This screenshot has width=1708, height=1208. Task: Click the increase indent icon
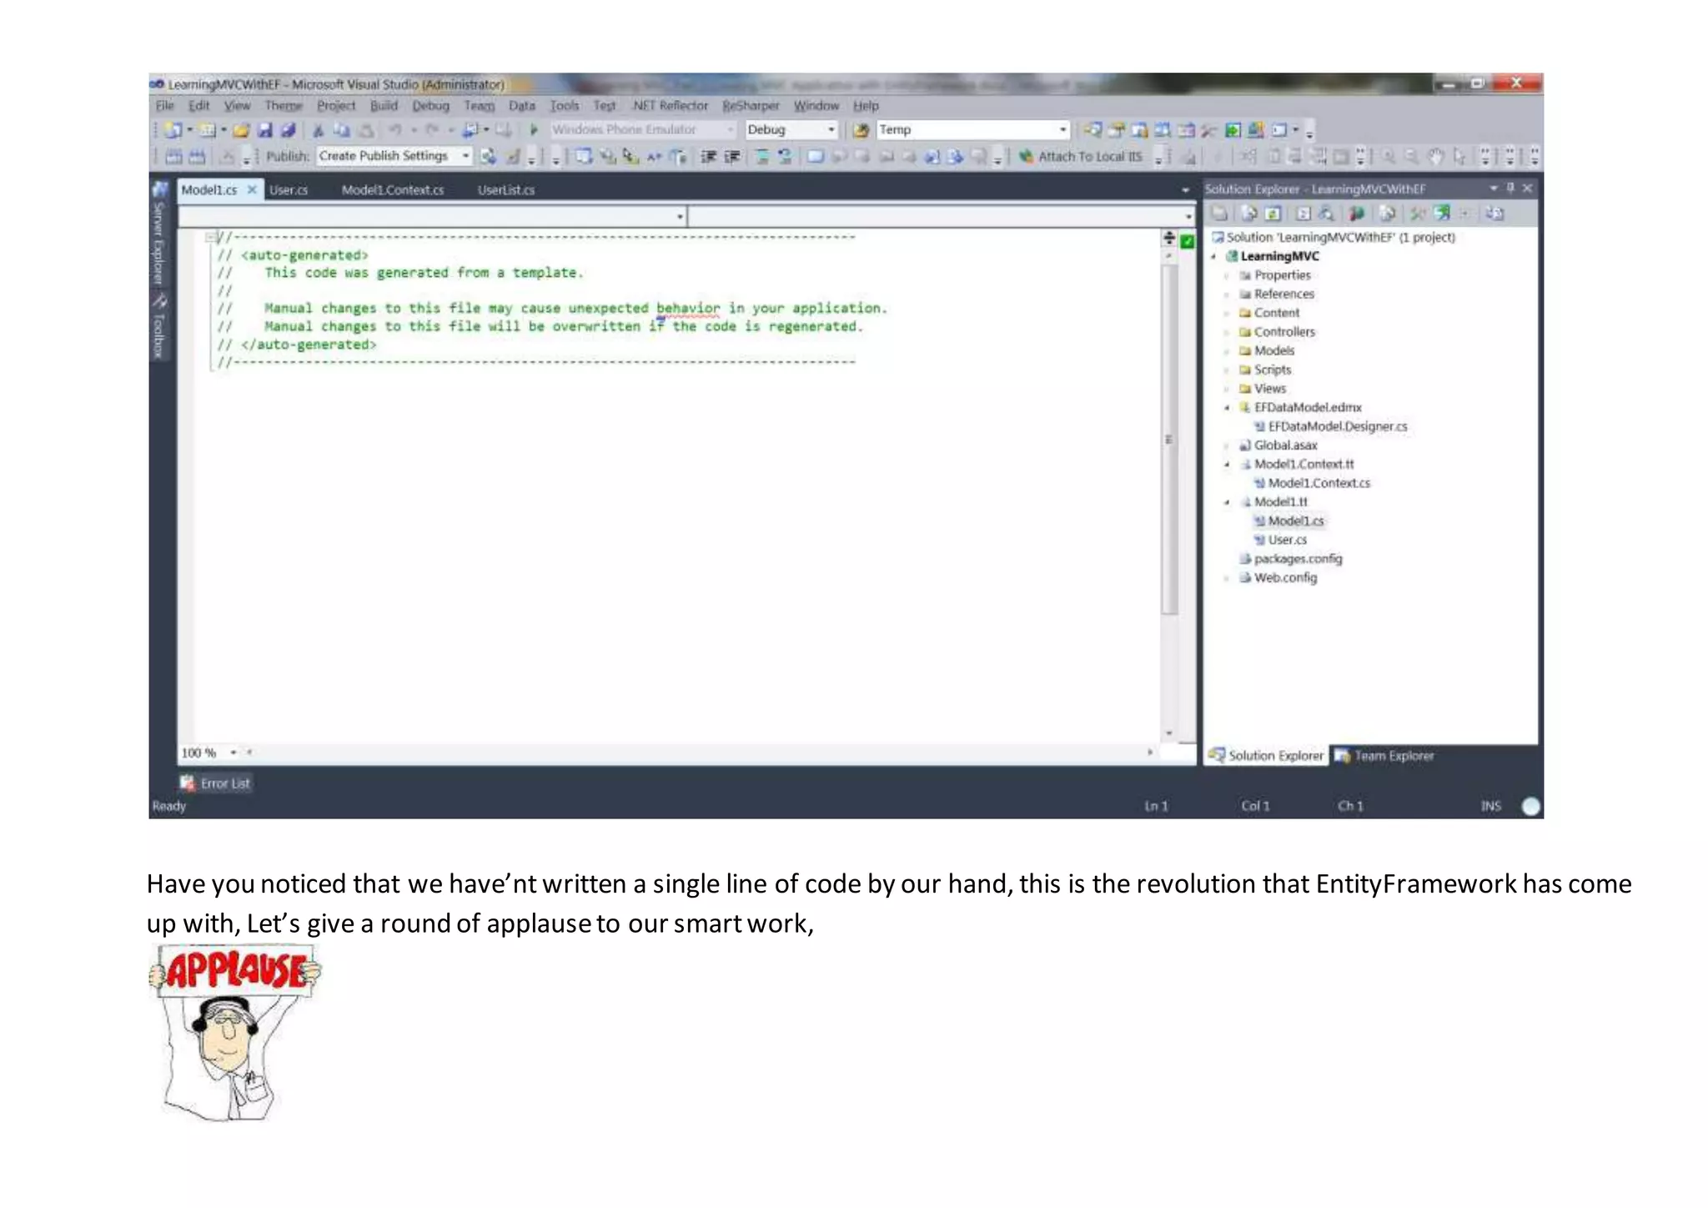(732, 156)
